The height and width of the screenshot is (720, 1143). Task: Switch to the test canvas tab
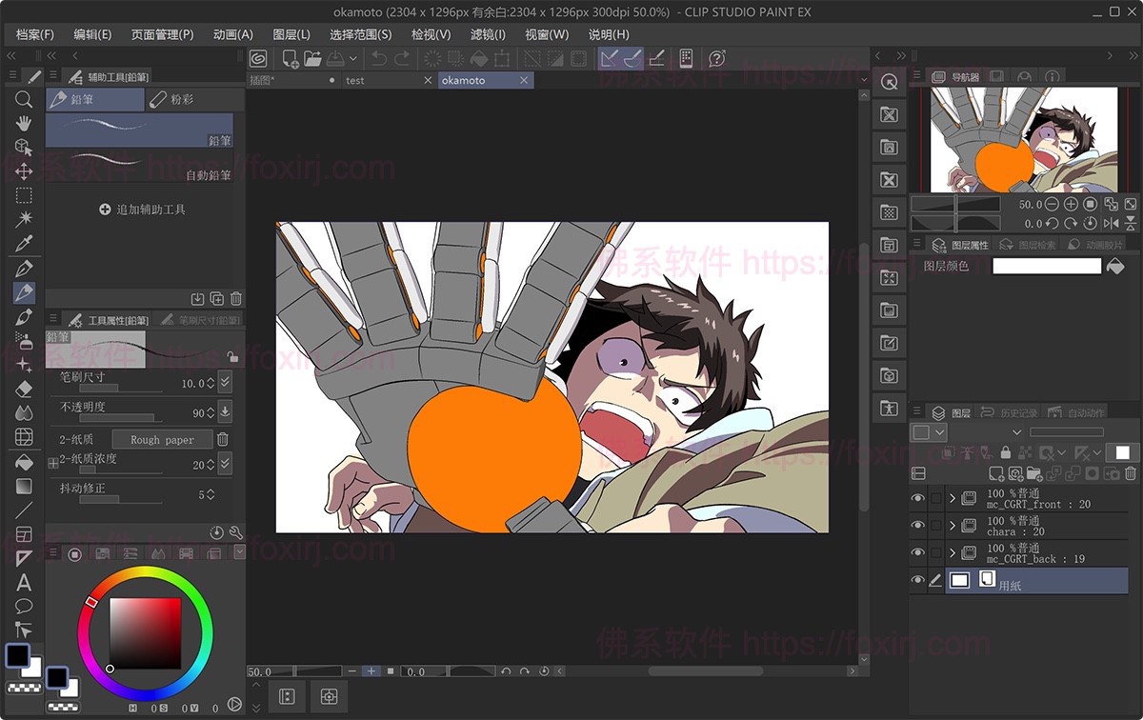click(355, 80)
